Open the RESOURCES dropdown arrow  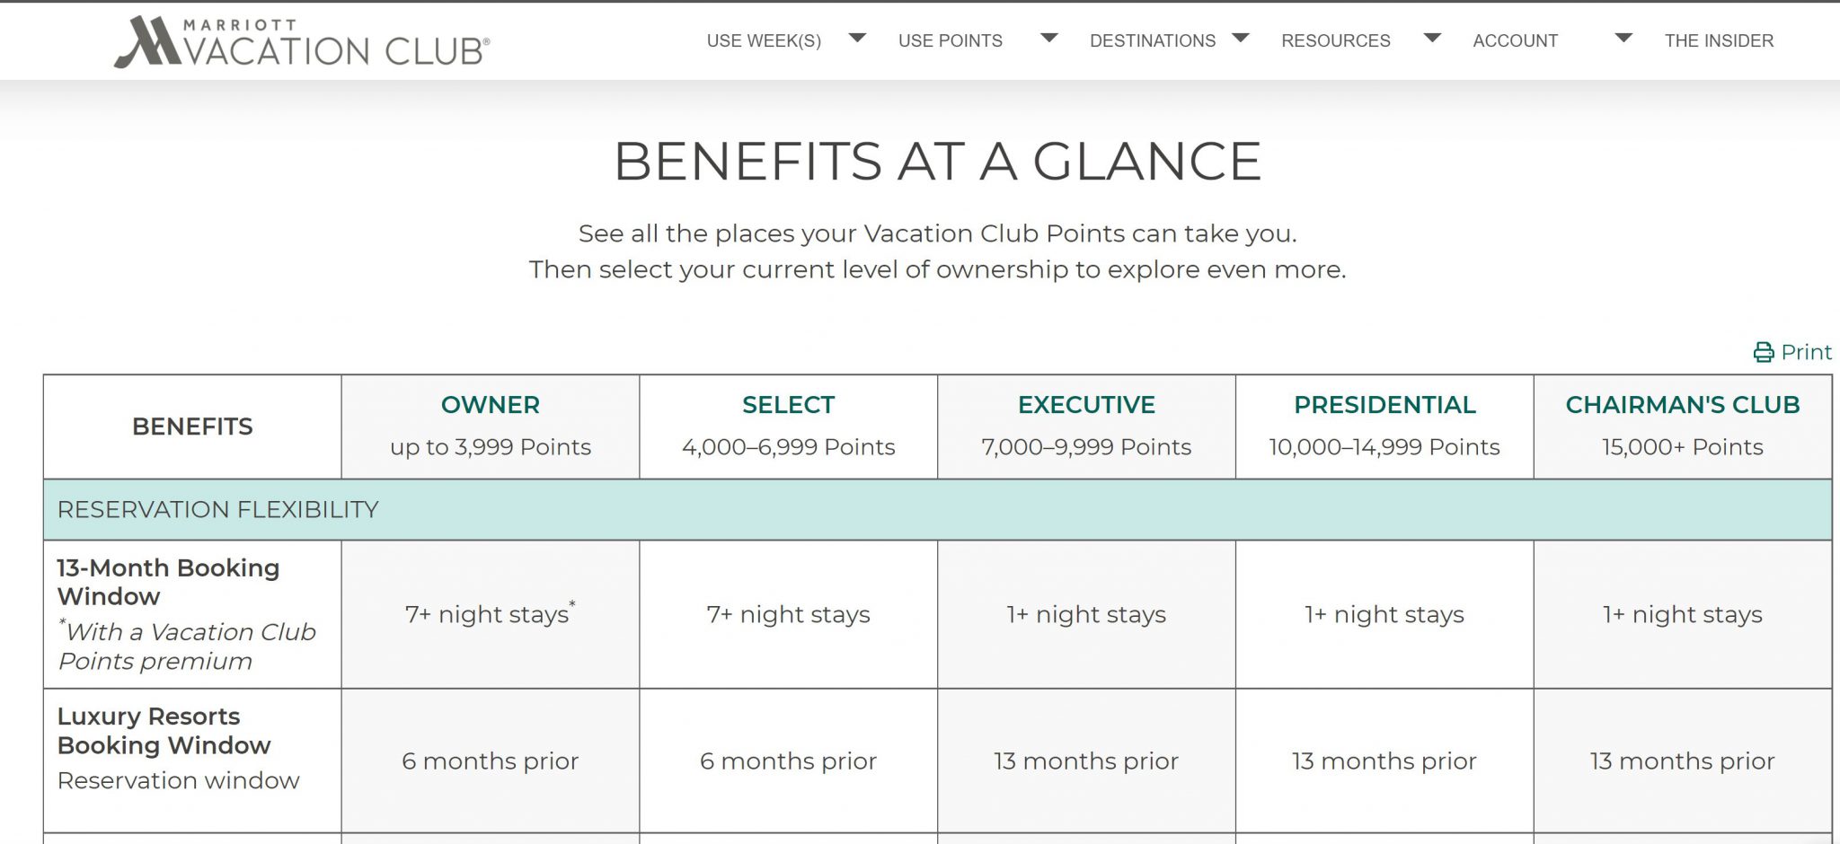(x=1432, y=38)
